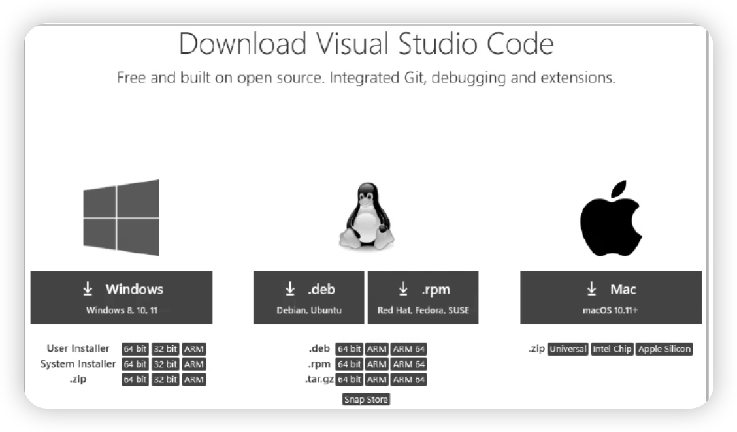Viewport: 737px width, 432px height.
Task: Click the 'System Installer' label
Action: click(78, 364)
